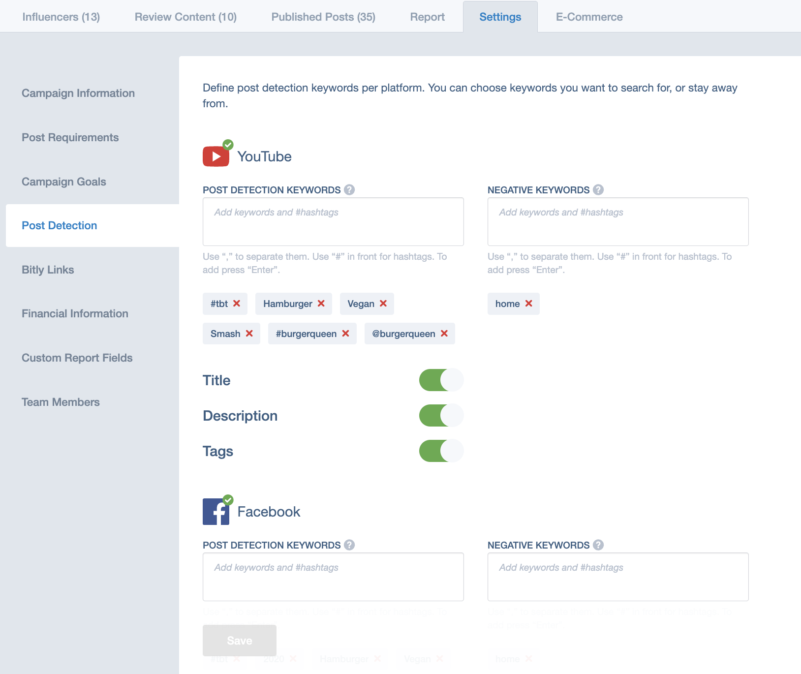Open help for Facebook Post Detection Keywords
Image resolution: width=801 pixels, height=674 pixels.
(x=349, y=545)
